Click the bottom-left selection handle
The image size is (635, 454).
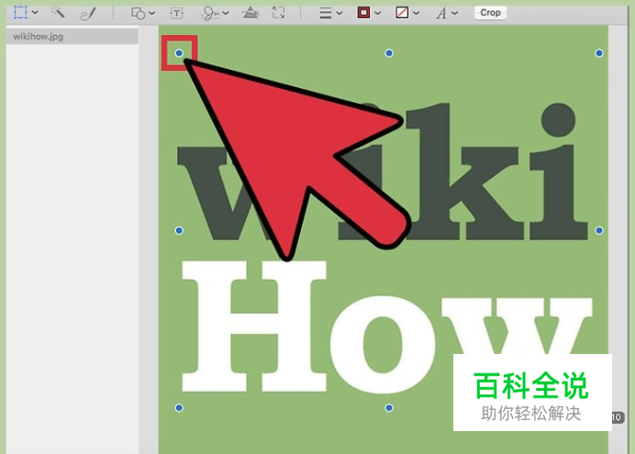point(179,408)
